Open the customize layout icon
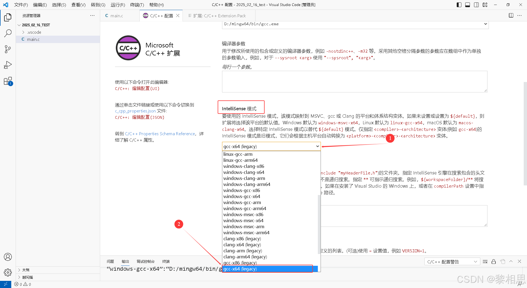The height and width of the screenshot is (288, 527). tap(485, 5)
